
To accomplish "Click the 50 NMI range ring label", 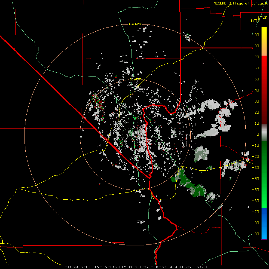I will pyautogui.click(x=135, y=79).
